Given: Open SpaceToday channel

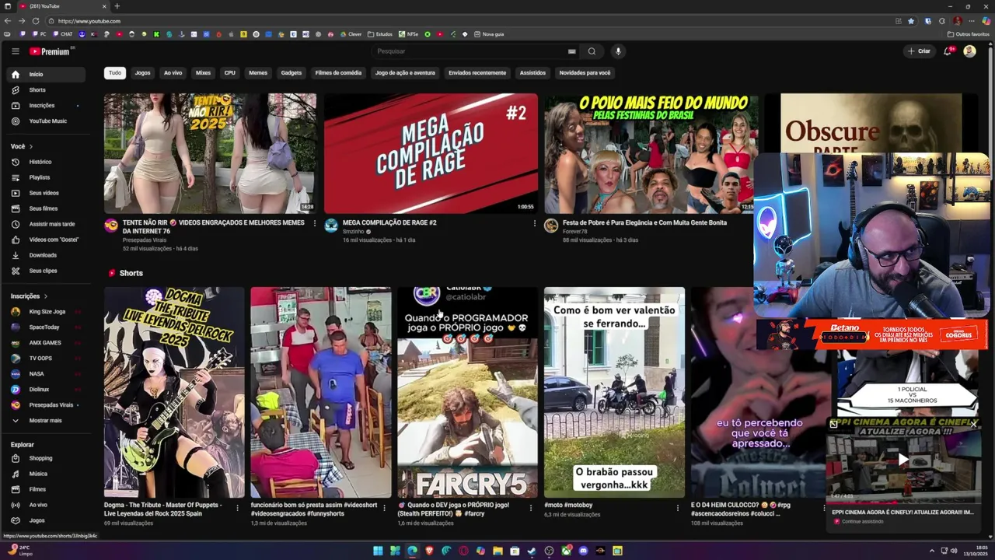Looking at the screenshot, I should (47, 327).
